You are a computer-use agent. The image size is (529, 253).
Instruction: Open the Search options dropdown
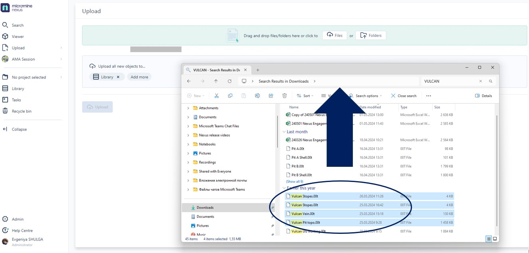(366, 95)
